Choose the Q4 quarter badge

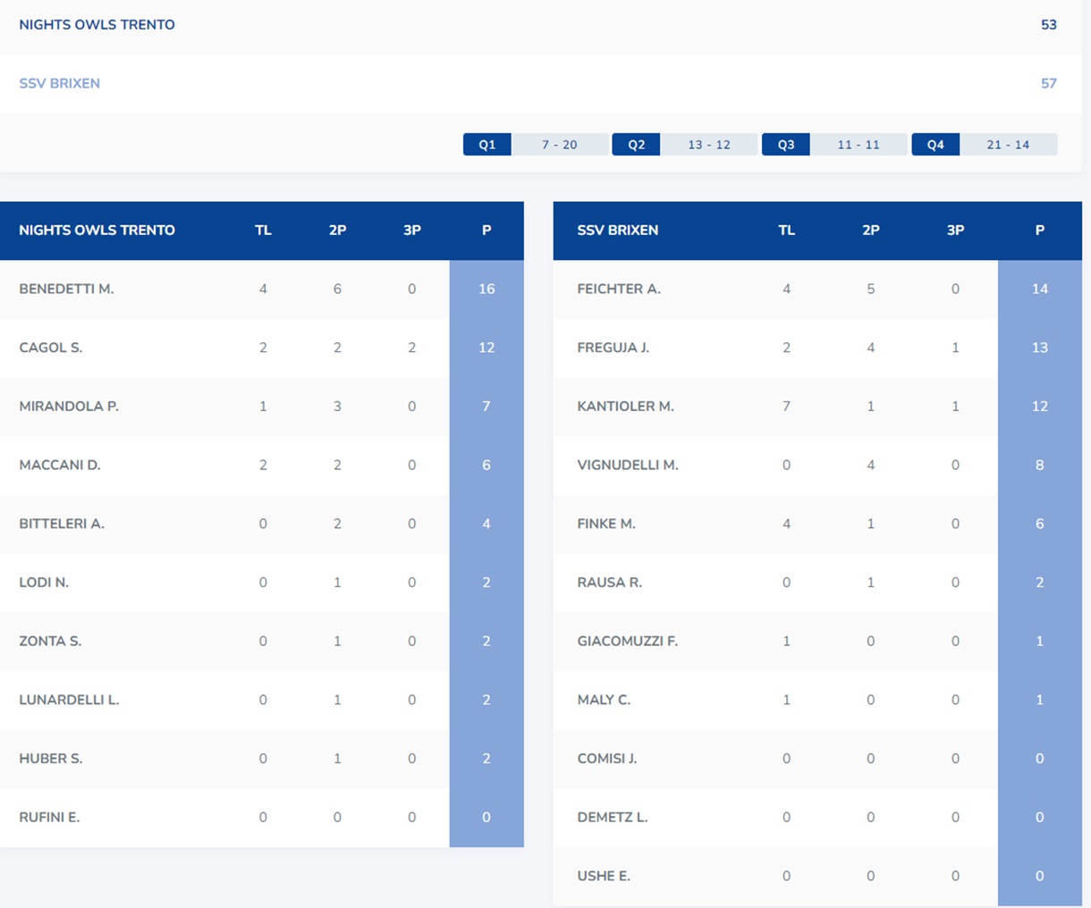tap(935, 145)
